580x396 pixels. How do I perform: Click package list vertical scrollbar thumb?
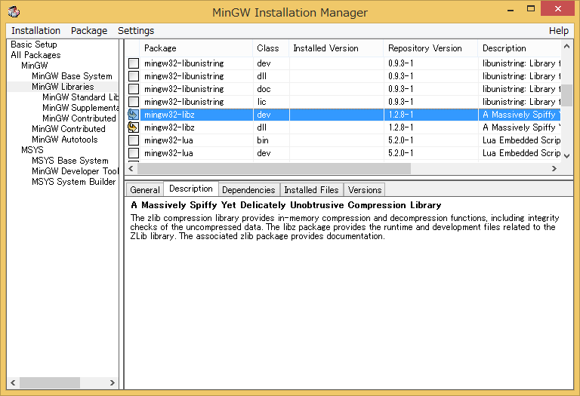pos(566,95)
